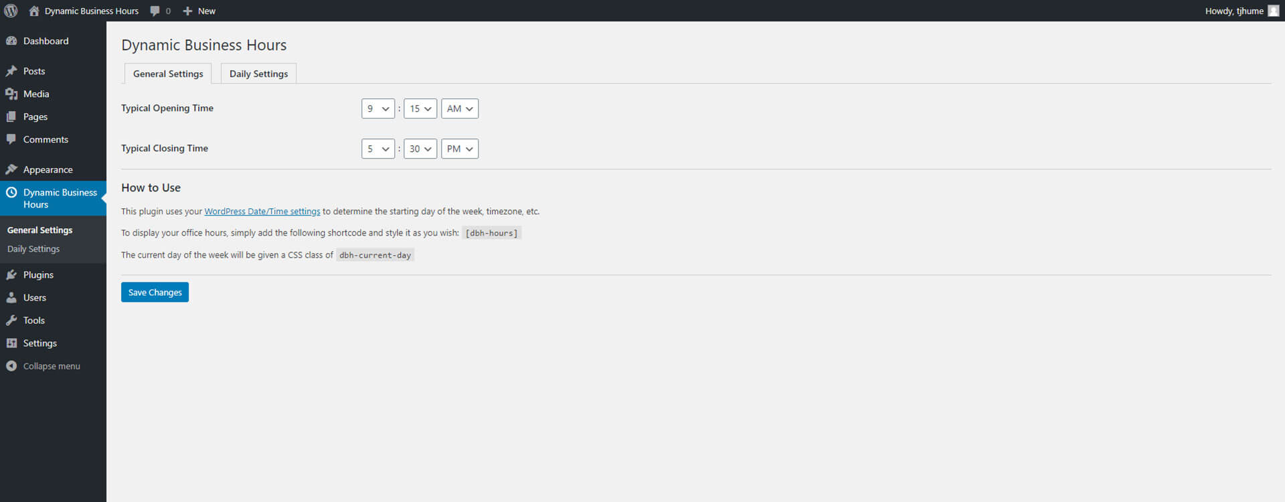Expand the closing time PM selector

coord(459,149)
